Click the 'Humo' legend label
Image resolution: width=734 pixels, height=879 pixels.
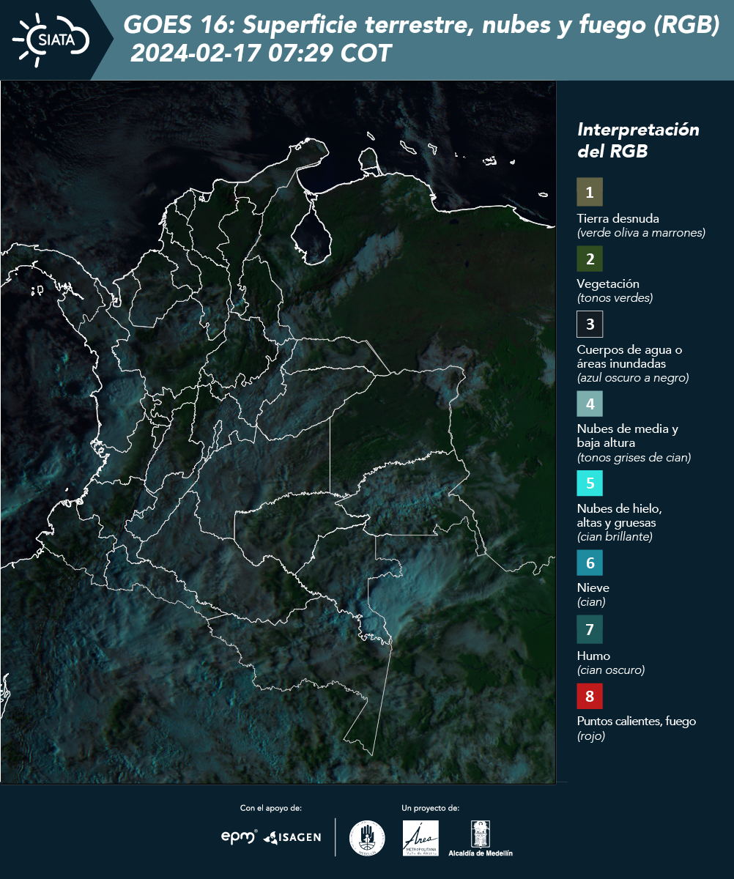[x=593, y=656]
